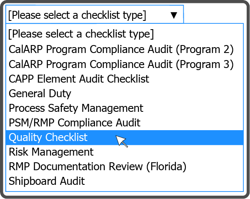
Task: Select the General Duty checklist type
Action: click(40, 93)
